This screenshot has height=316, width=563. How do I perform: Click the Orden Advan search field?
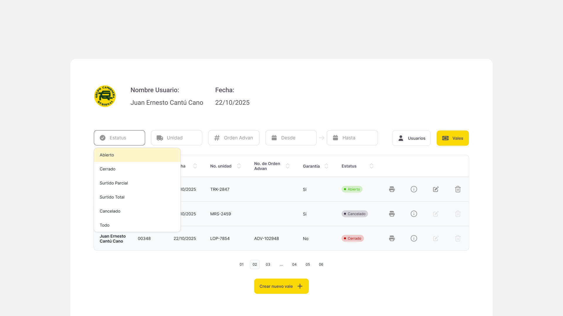pyautogui.click(x=234, y=138)
